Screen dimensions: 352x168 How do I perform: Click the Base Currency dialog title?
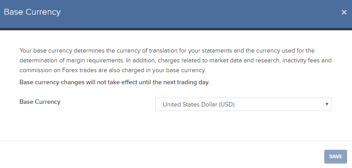(x=32, y=12)
